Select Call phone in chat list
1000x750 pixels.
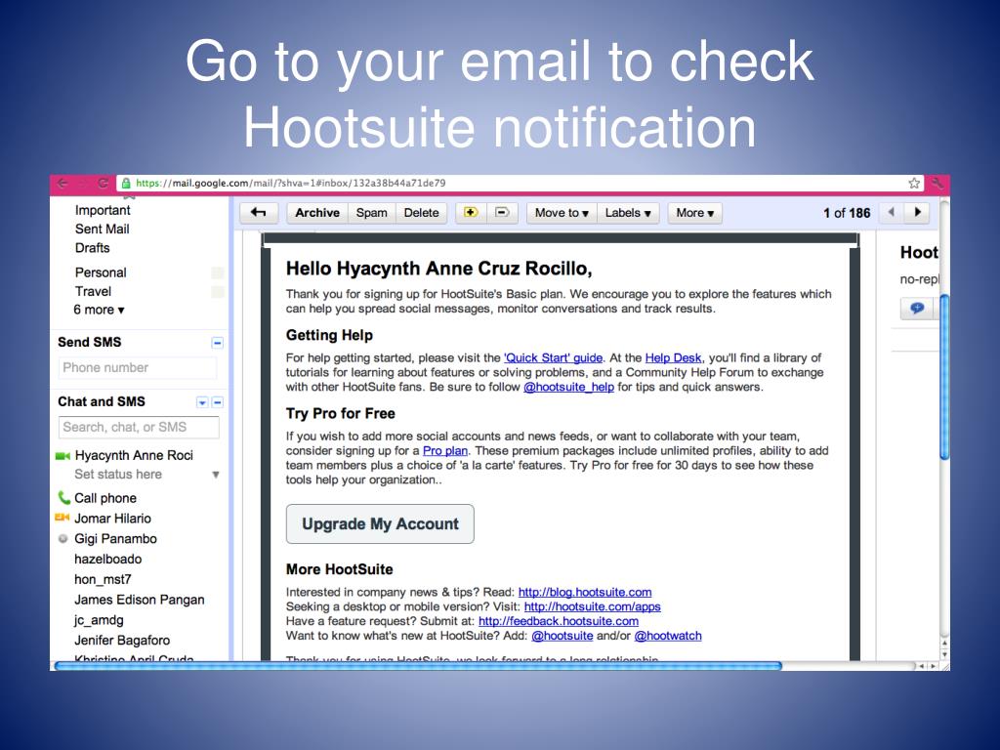pyautogui.click(x=105, y=498)
